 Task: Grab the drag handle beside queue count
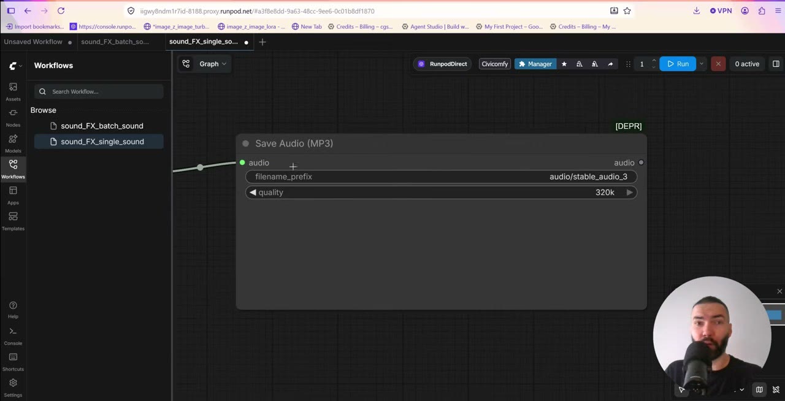pos(628,64)
